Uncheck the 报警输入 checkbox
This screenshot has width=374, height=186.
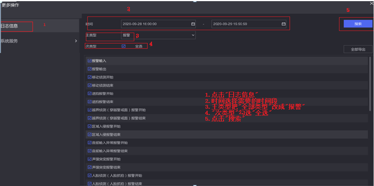coord(89,61)
